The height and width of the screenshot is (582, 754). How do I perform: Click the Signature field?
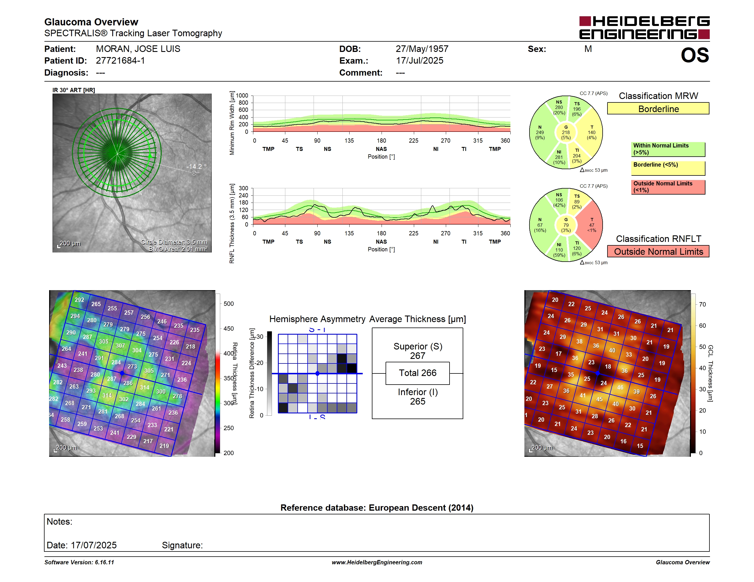(182, 545)
